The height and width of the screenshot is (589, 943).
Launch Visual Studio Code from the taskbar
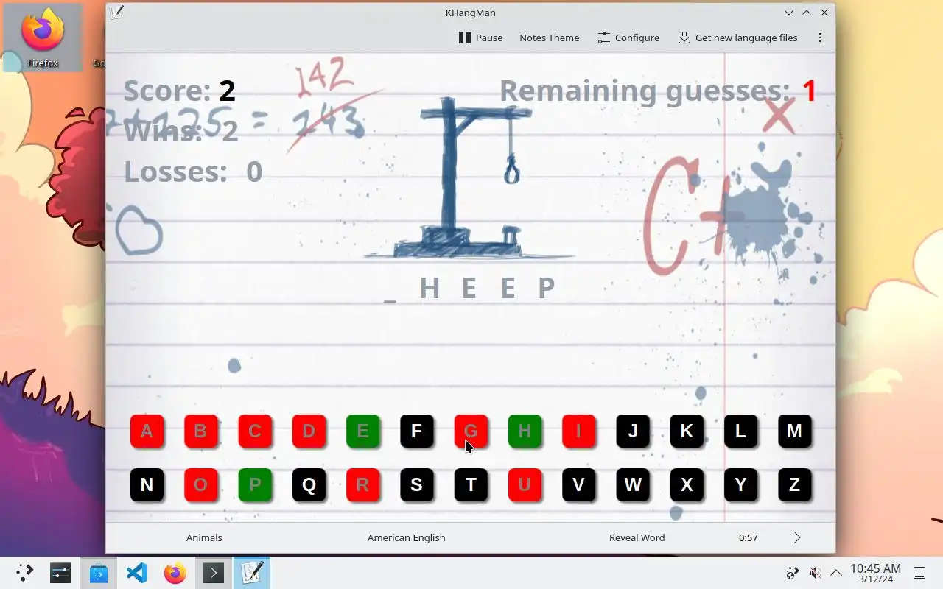click(x=137, y=573)
